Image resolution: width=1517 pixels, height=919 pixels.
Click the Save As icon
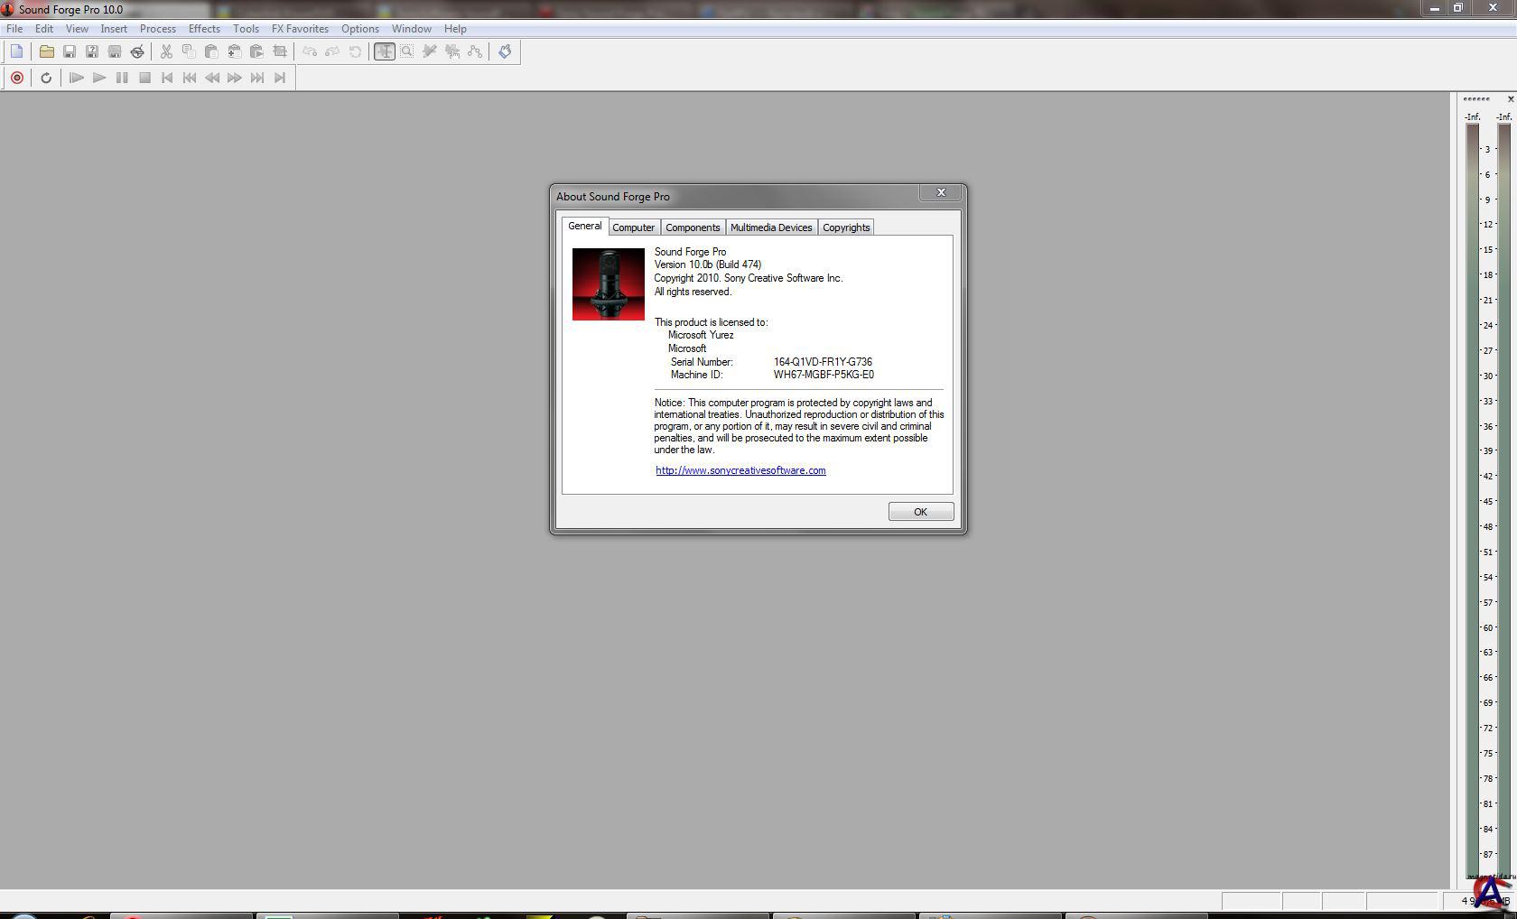[91, 51]
